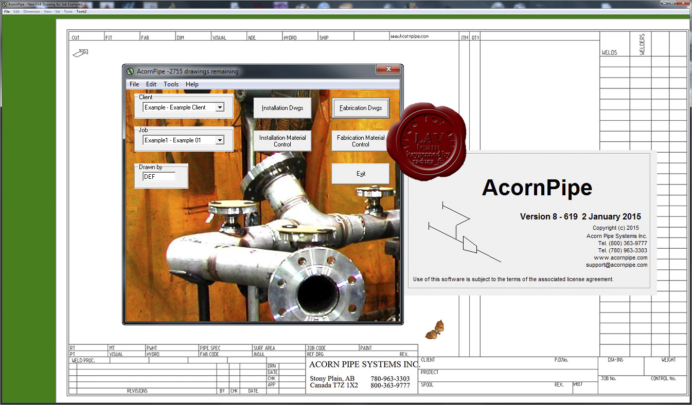Open Tools menu in the AcornPipe dialog
This screenshot has width=692, height=405.
pyautogui.click(x=171, y=84)
